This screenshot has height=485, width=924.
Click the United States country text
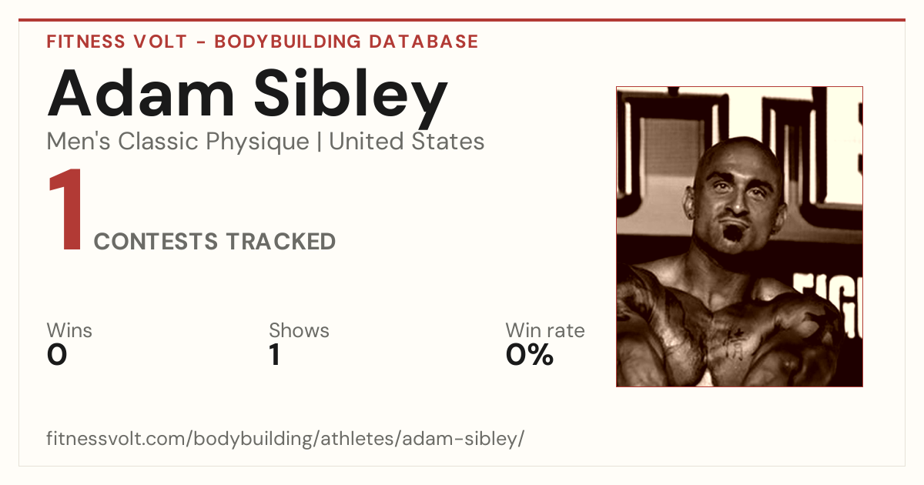tap(407, 142)
